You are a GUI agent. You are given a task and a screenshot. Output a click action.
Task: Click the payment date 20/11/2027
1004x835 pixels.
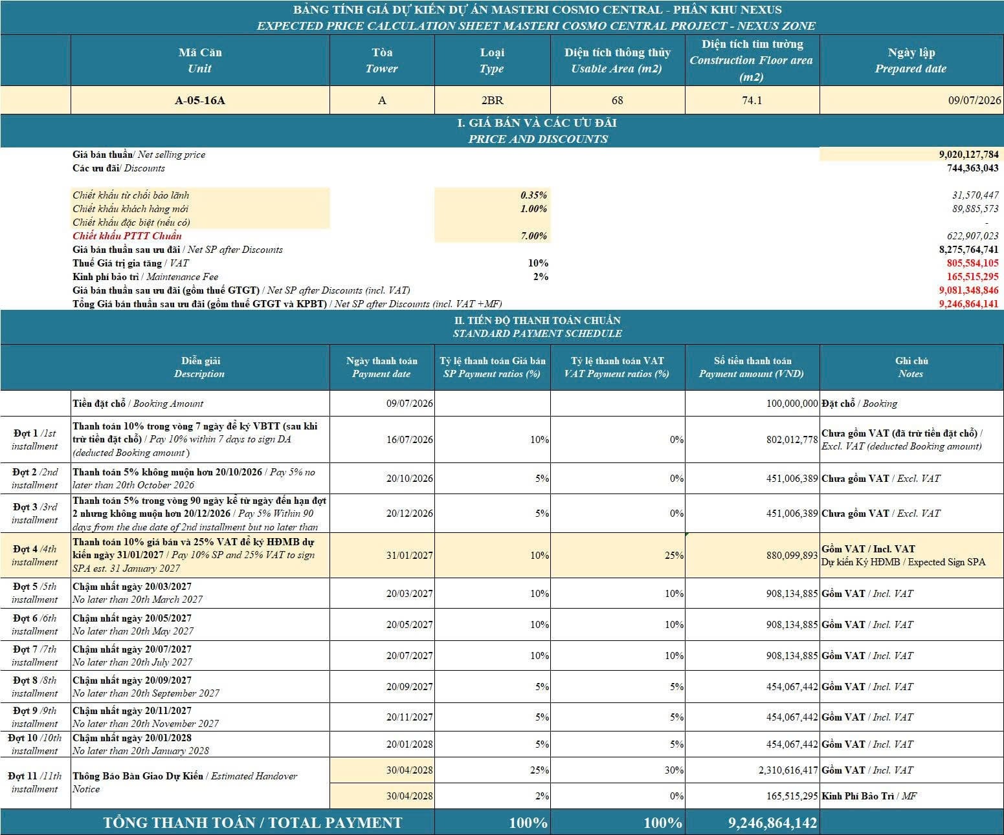coord(410,717)
